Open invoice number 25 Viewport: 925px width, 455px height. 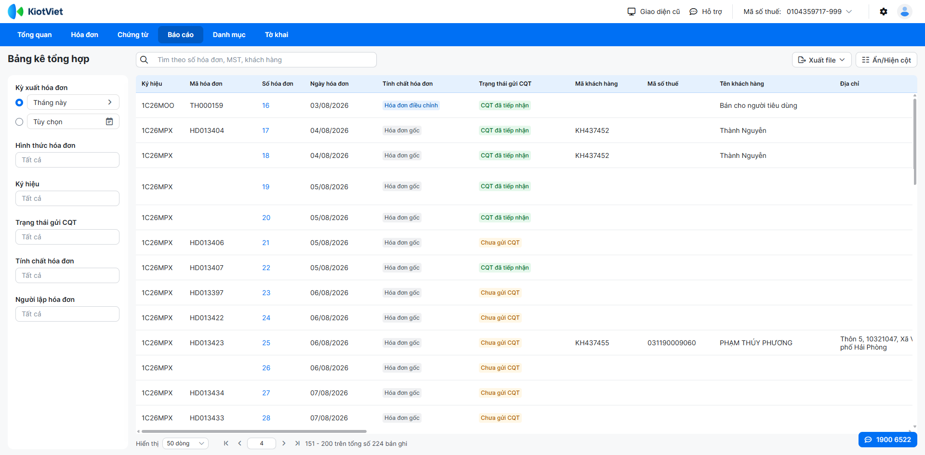[266, 343]
